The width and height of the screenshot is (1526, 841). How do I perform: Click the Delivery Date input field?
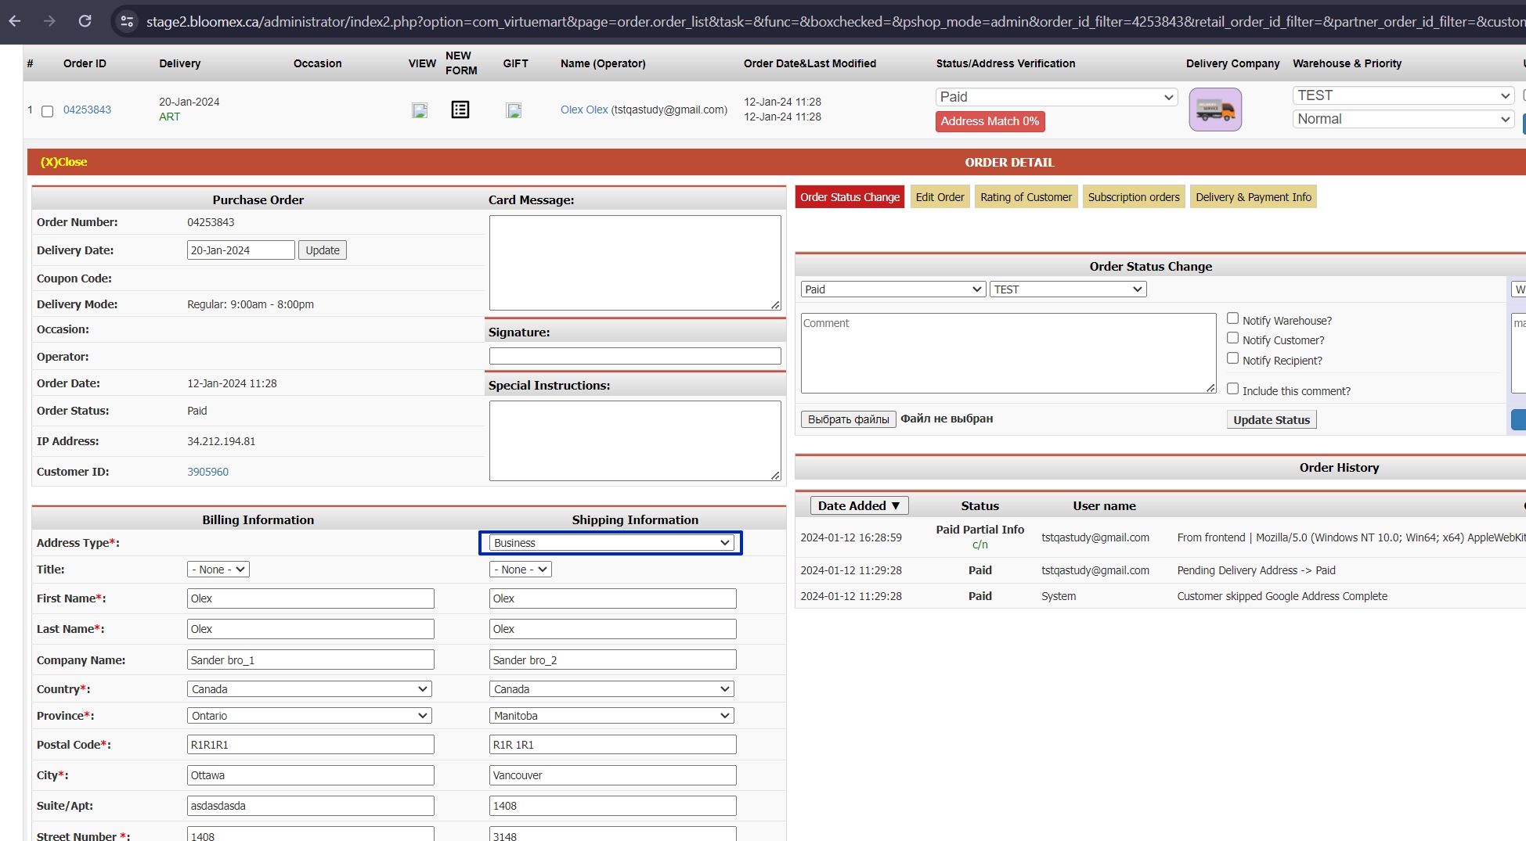tap(241, 250)
